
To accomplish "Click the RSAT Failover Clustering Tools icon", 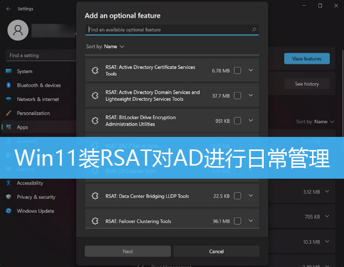I will [95, 221].
